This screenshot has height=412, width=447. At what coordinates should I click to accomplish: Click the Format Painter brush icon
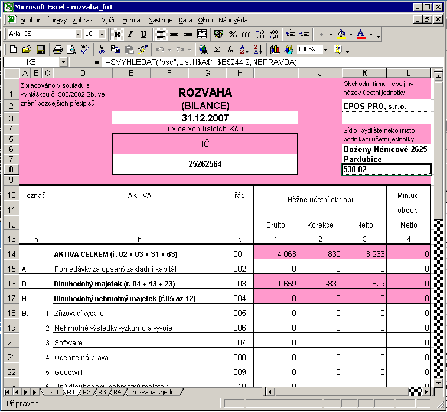[x=143, y=50]
